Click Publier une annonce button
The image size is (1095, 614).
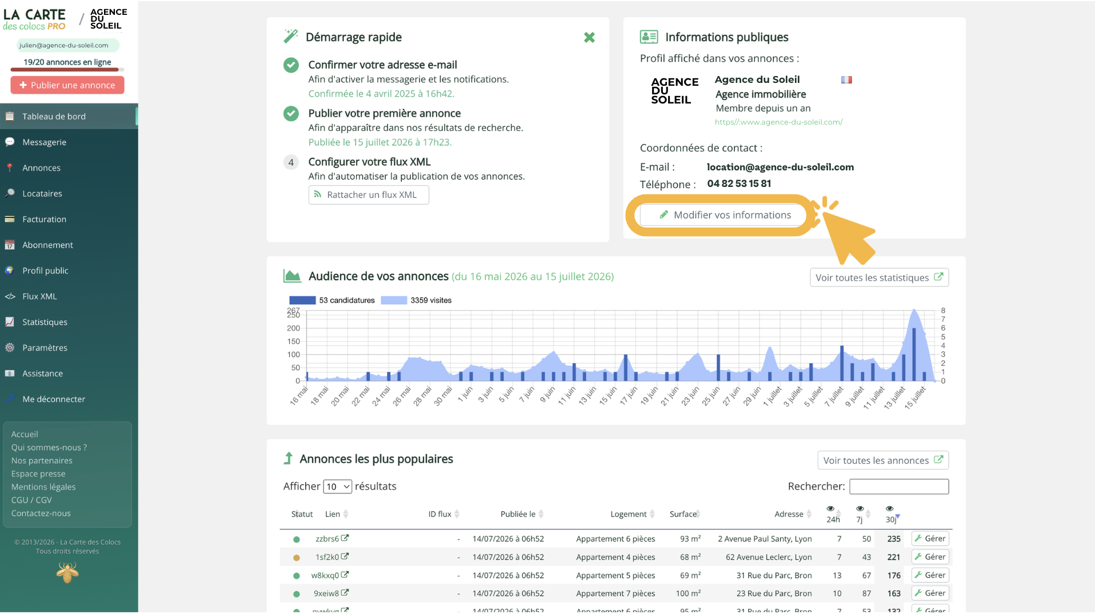point(67,85)
